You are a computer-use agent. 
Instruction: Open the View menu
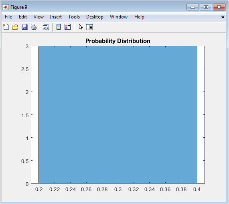coord(39,17)
